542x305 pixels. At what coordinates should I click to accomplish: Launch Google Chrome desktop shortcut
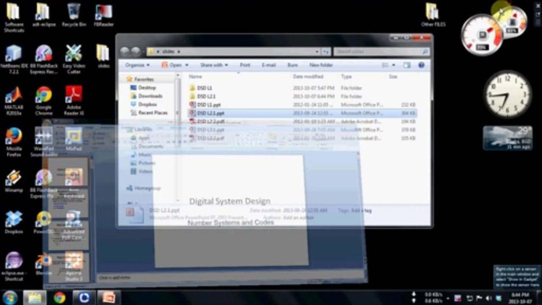tap(44, 101)
